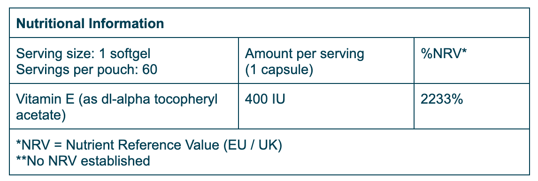Select the dl-alpha tocopheryl text
Image resolution: width=538 pixels, height=181 pixels.
tap(154, 99)
